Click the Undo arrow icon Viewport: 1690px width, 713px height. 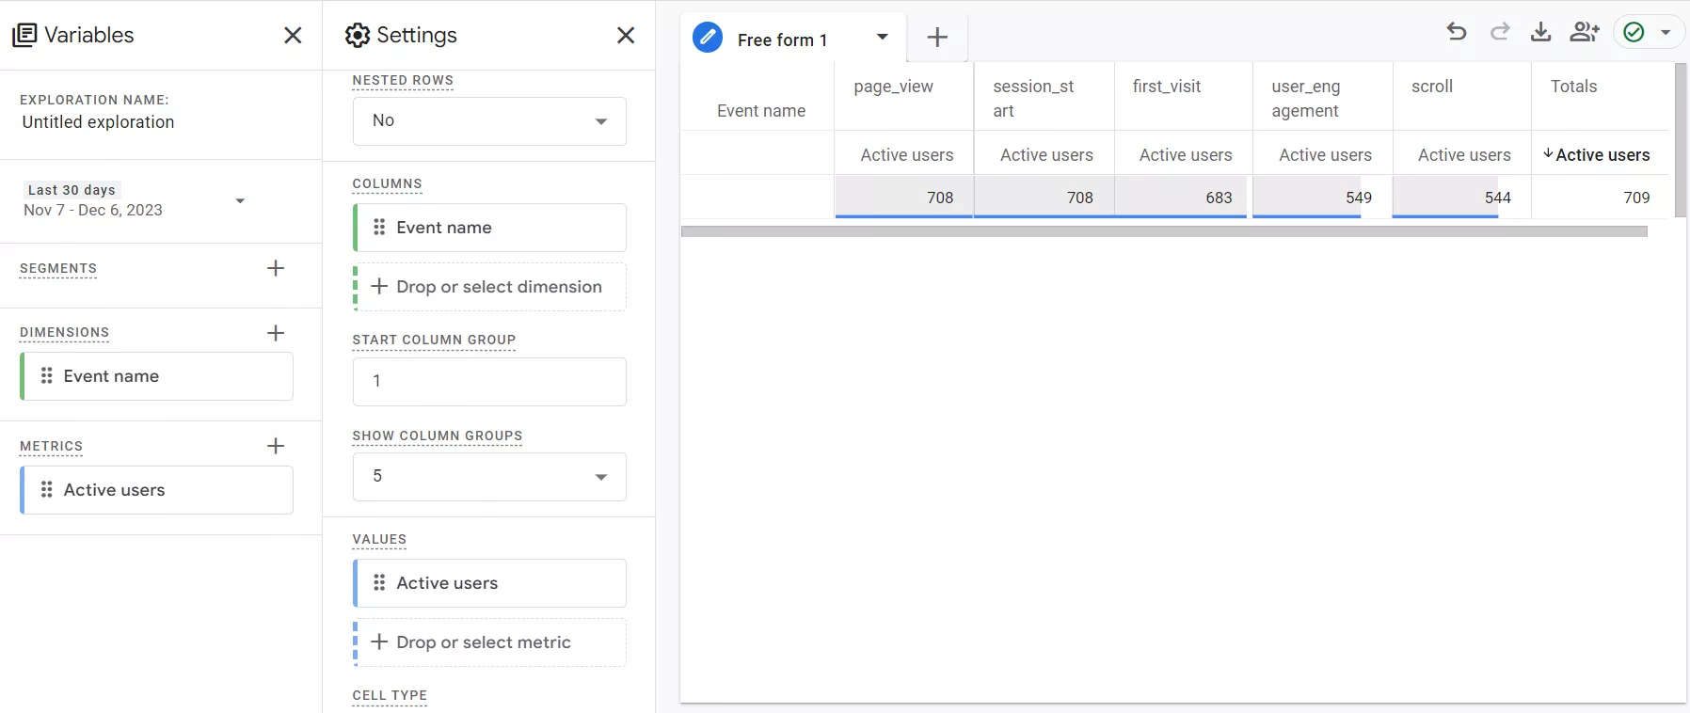[1457, 32]
